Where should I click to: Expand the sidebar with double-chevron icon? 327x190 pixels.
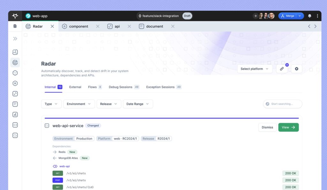pyautogui.click(x=15, y=39)
